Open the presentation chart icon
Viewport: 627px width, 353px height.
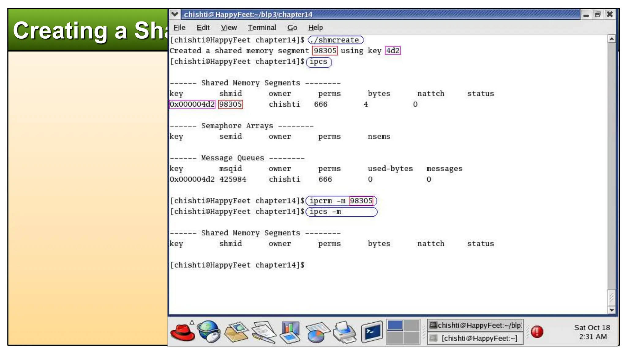coord(290,332)
